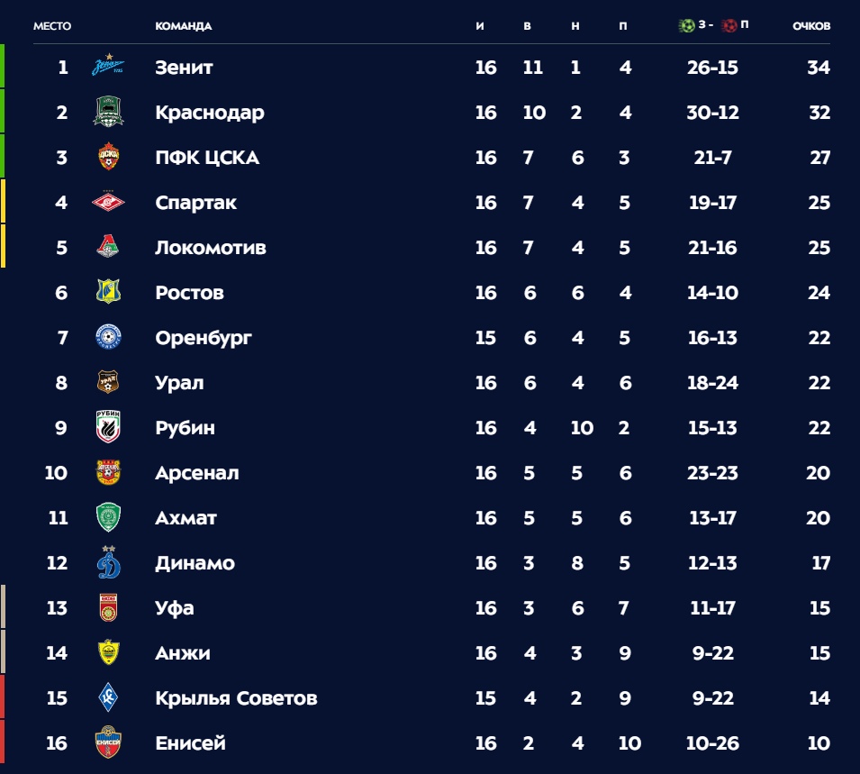Click the Lokomotiv club crest
The height and width of the screenshot is (774, 860).
pyautogui.click(x=109, y=248)
